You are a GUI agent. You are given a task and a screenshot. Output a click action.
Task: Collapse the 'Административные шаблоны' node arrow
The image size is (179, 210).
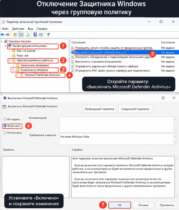[x=10, y=60]
